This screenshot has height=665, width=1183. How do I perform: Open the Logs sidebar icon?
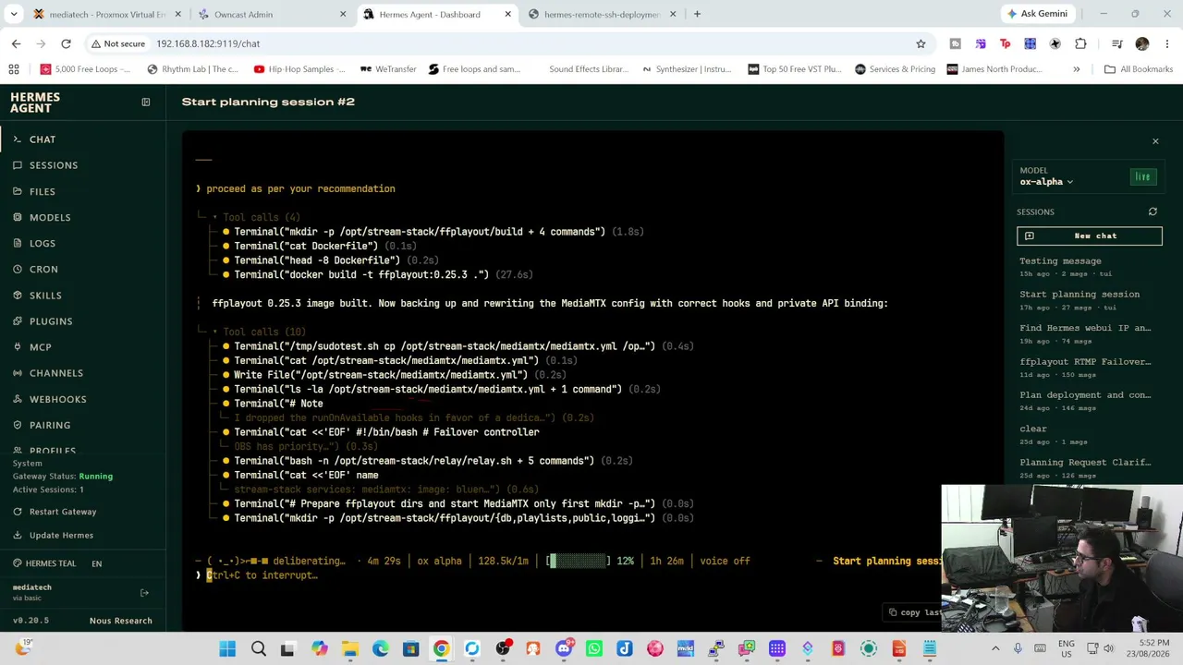click(x=17, y=243)
